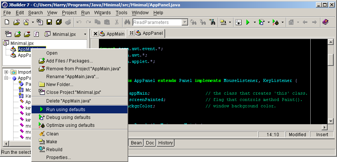Select the Minimal.jpx root tree node
Screen dimensions: 337x162
point(22,43)
